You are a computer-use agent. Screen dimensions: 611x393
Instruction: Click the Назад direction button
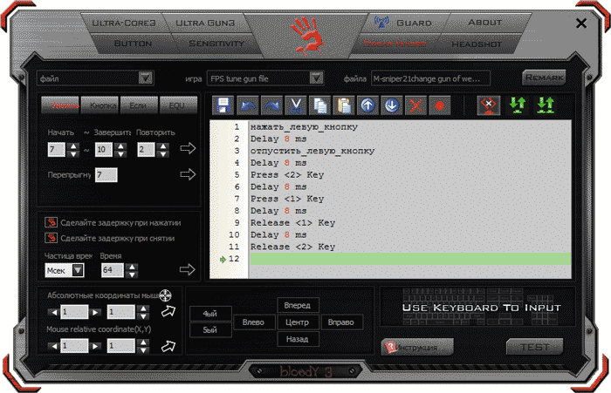click(x=299, y=339)
